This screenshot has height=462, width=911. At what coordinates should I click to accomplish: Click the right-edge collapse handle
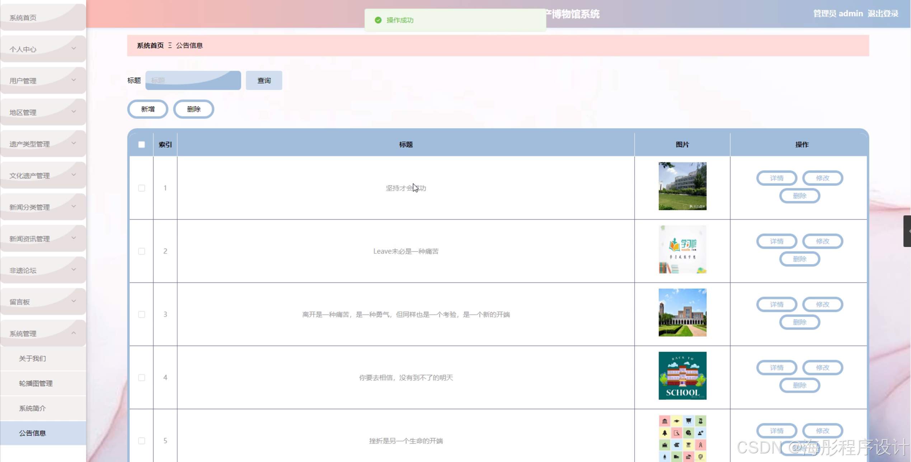pos(907,231)
